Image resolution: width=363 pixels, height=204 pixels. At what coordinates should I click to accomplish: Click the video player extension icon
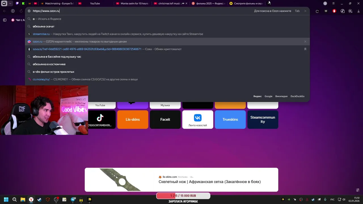point(350,11)
